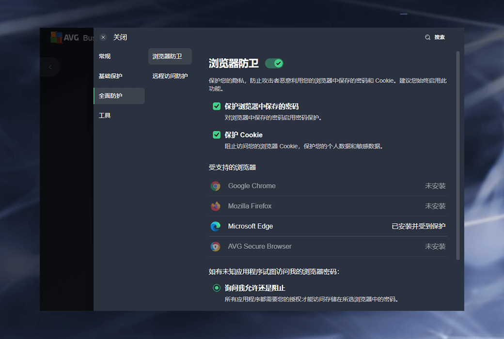Screen dimensions: 504x339
Task: Click the search magnifier icon
Action: click(x=427, y=37)
